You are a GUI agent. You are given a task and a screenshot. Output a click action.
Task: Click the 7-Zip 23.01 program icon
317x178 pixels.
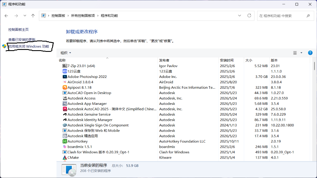pyautogui.click(x=65, y=66)
